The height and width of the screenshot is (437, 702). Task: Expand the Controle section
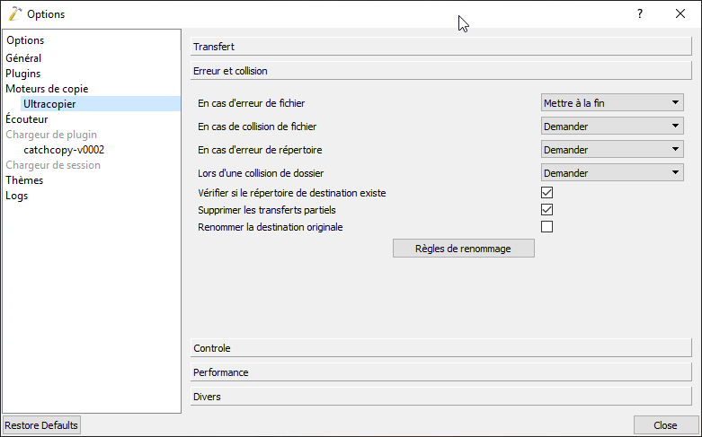pyautogui.click(x=440, y=348)
